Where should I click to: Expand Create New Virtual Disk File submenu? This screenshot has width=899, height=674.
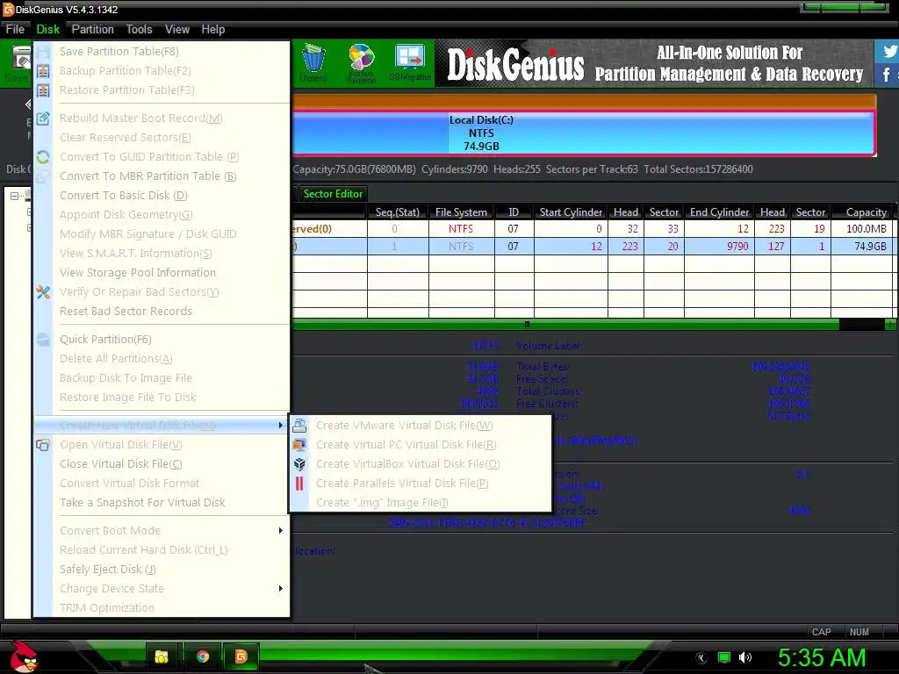[161, 426]
